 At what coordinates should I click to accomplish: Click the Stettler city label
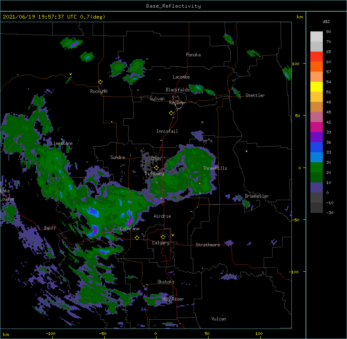click(255, 95)
